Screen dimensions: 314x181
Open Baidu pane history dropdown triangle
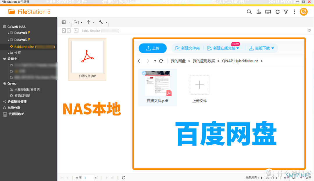(155, 61)
